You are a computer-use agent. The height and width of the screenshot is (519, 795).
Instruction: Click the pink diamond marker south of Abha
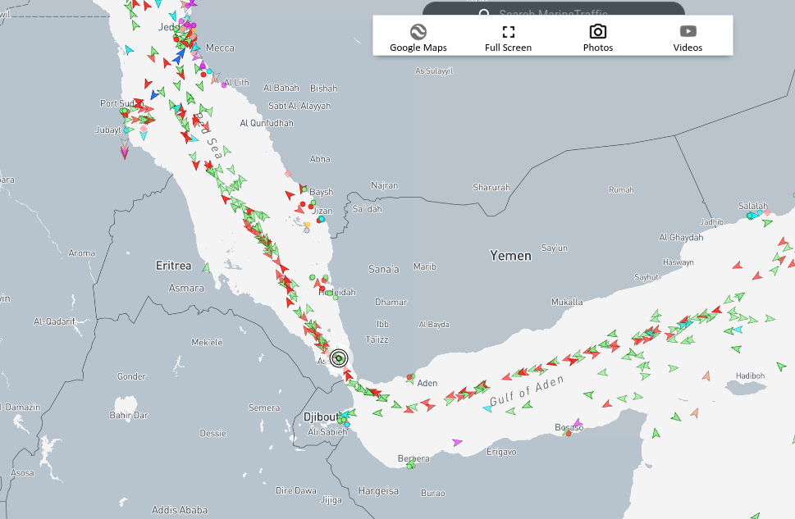coord(287,174)
